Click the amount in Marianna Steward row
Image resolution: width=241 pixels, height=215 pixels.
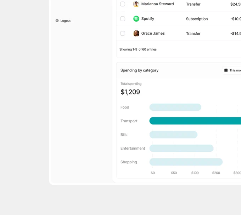click(236, 4)
